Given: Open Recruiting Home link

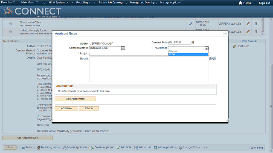Looking at the screenshot, I should (48, 147).
